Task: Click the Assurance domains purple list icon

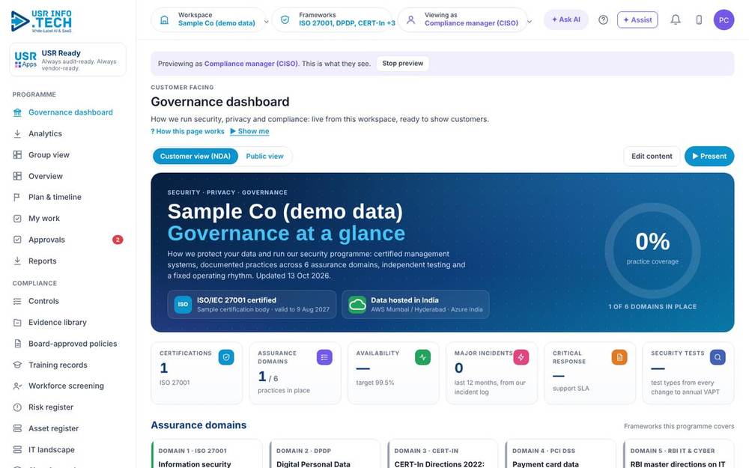Action: pyautogui.click(x=324, y=357)
